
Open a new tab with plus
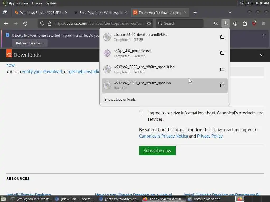click(x=195, y=13)
